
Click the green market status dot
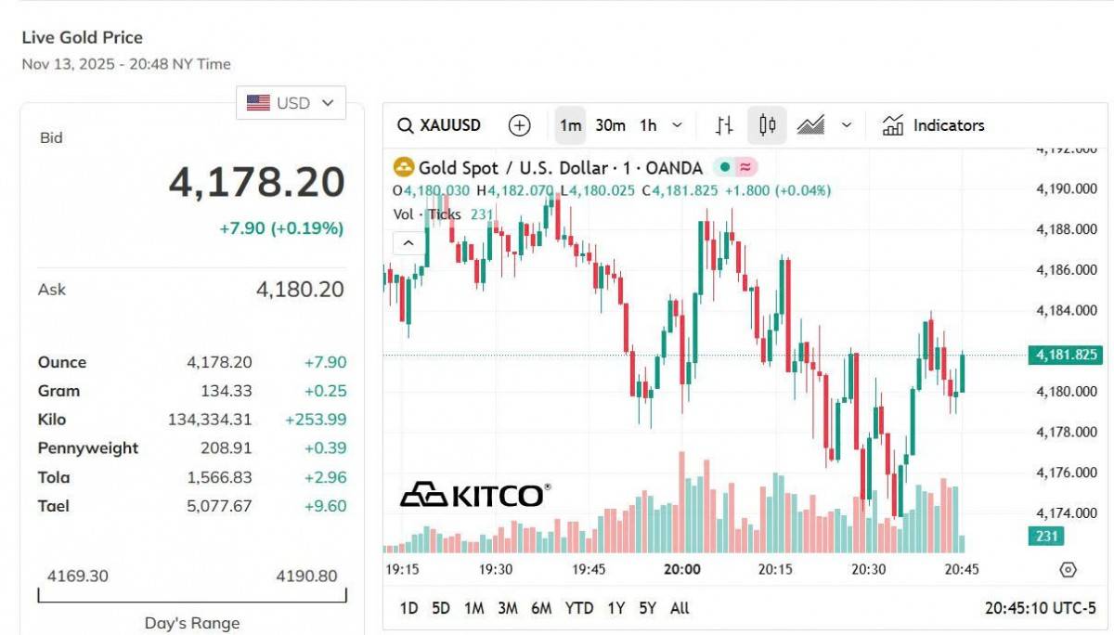[723, 167]
